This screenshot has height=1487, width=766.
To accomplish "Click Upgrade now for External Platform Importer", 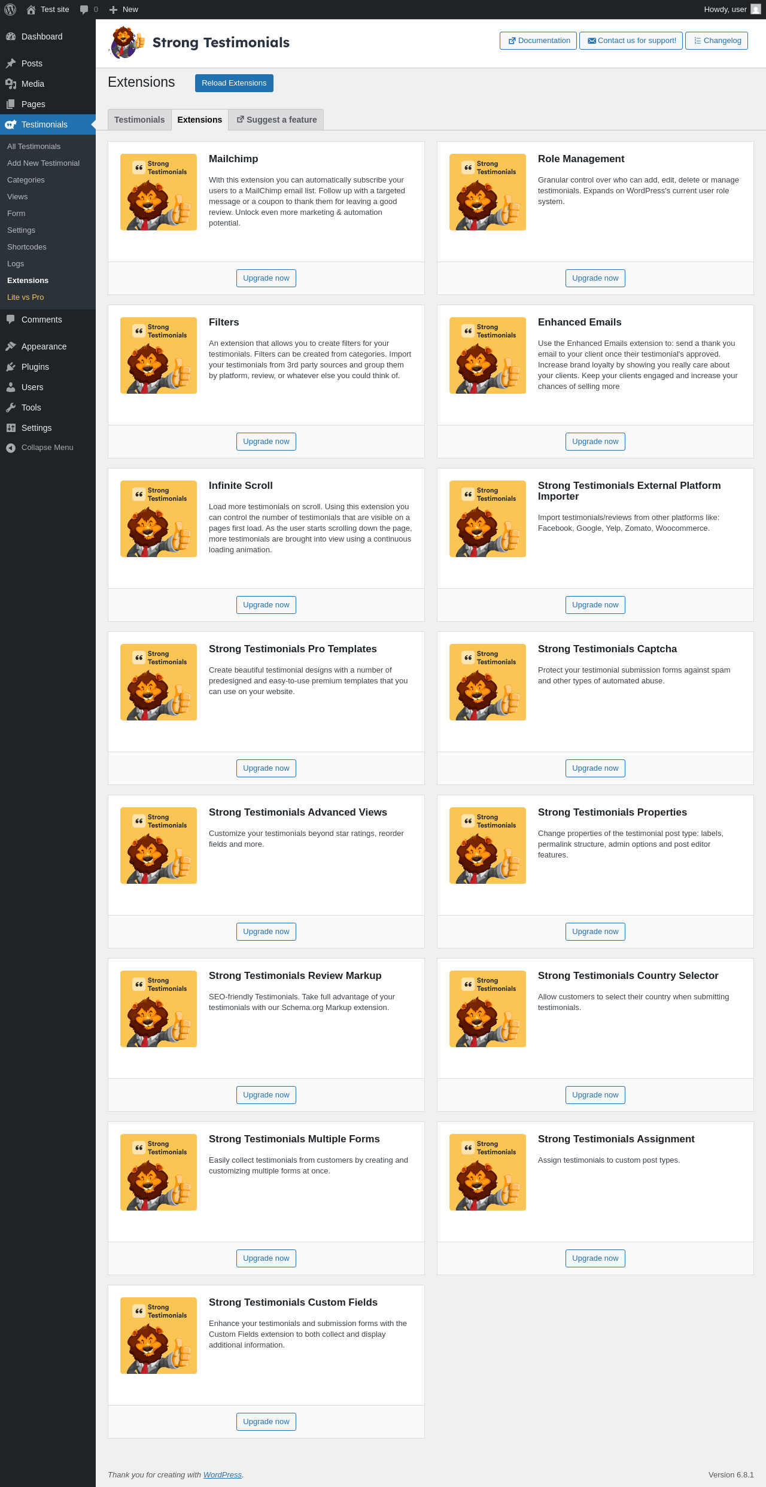I will (x=595, y=605).
